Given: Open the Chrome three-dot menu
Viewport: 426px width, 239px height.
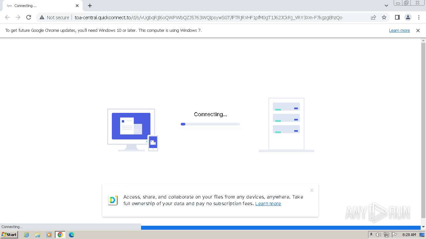Looking at the screenshot, I should 419,17.
